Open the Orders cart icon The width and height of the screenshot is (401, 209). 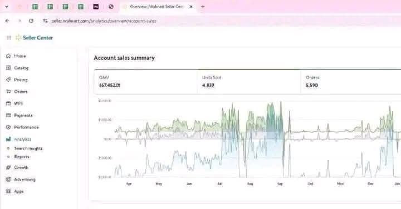coord(8,91)
